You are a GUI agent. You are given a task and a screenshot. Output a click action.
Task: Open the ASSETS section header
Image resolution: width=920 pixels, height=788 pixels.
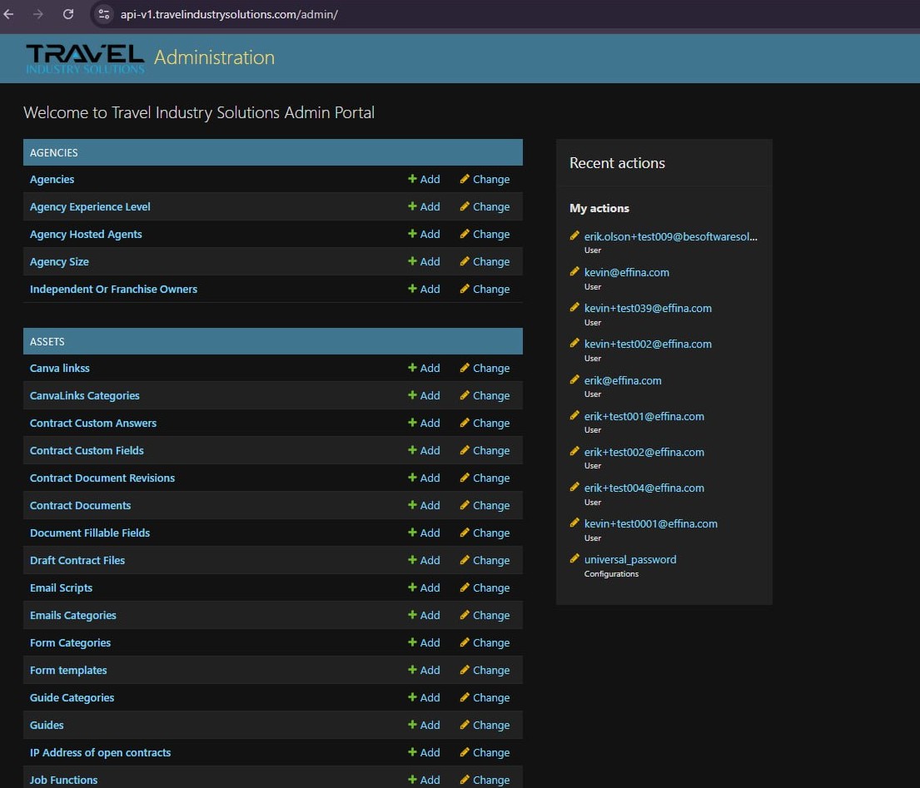[47, 342]
